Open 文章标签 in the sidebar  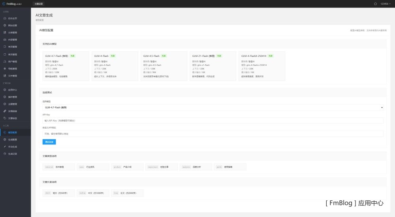(12, 118)
